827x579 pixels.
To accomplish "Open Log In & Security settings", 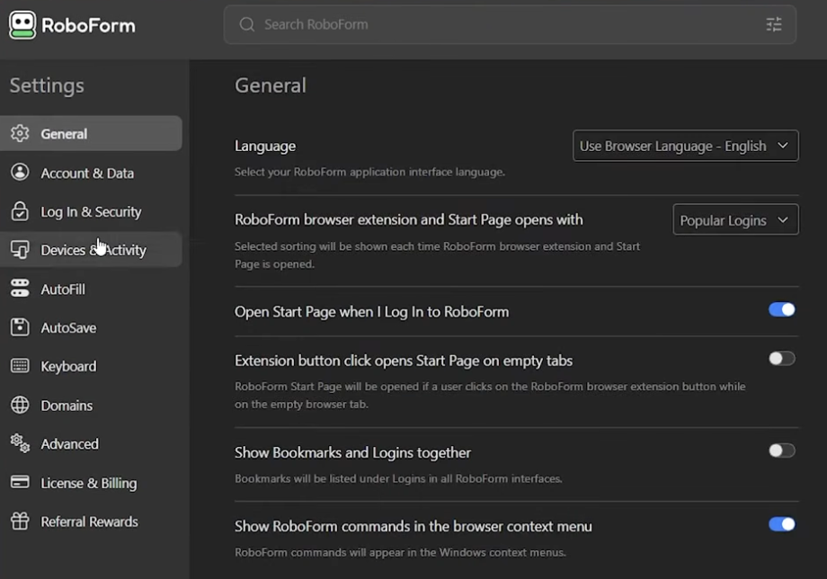I will [91, 211].
